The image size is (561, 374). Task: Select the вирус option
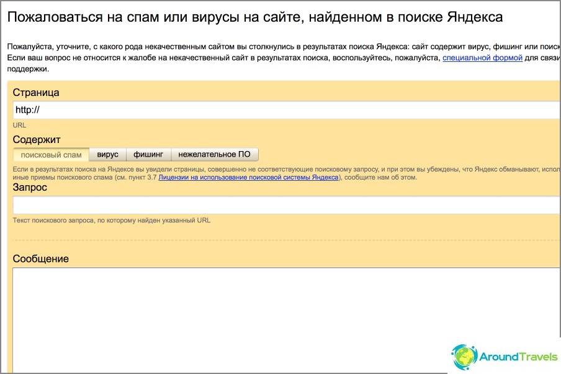(108, 155)
